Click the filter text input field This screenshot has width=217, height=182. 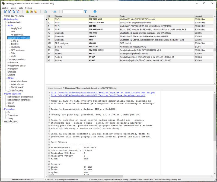click(x=72, y=12)
